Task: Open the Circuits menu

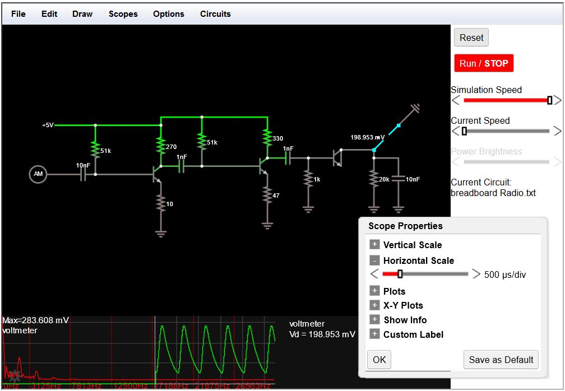Action: tap(215, 14)
